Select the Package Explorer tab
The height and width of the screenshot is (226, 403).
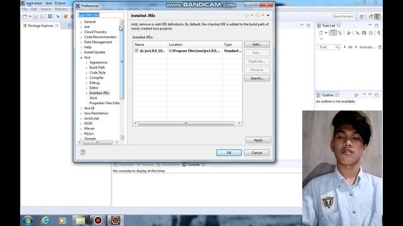40,26
